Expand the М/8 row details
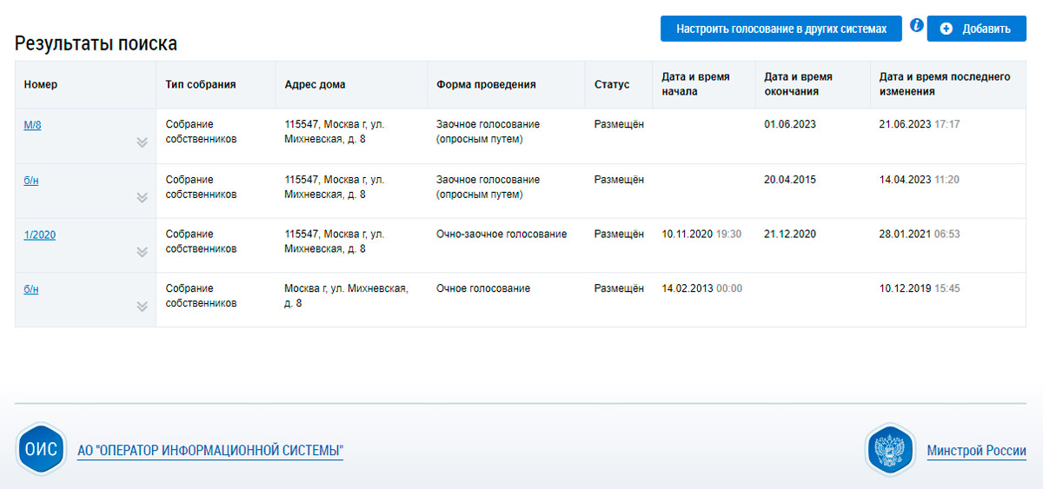This screenshot has width=1043, height=489. (142, 142)
